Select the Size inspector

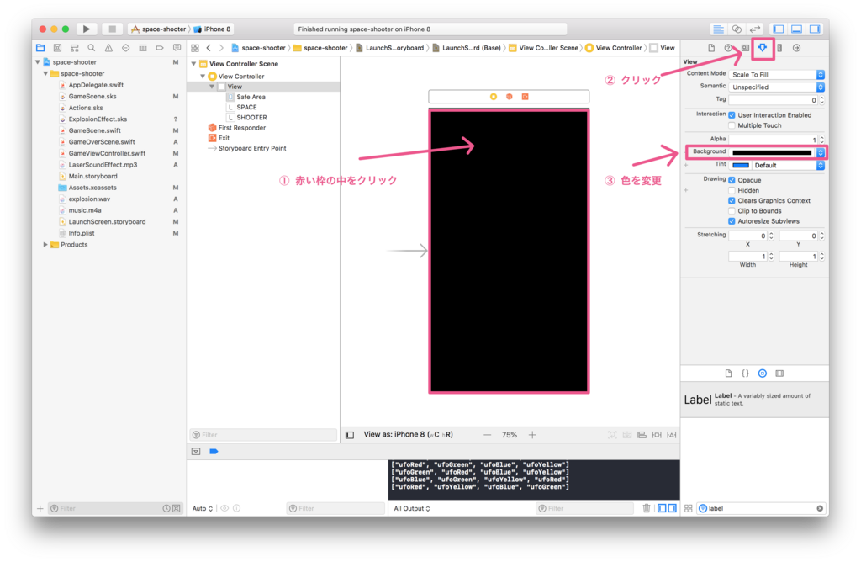tap(779, 47)
